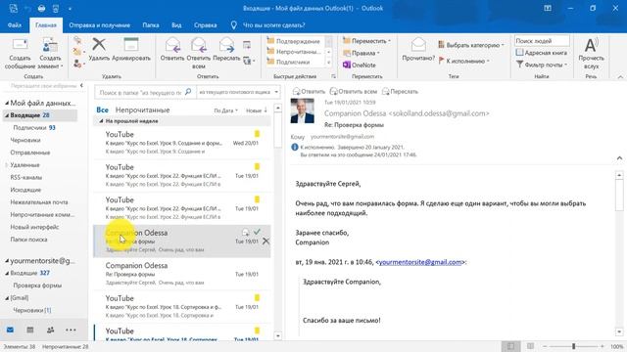Image resolution: width=627 pixels, height=352 pixels.
Task: Open the Drafts (Черновики) folder
Action: coord(25,140)
